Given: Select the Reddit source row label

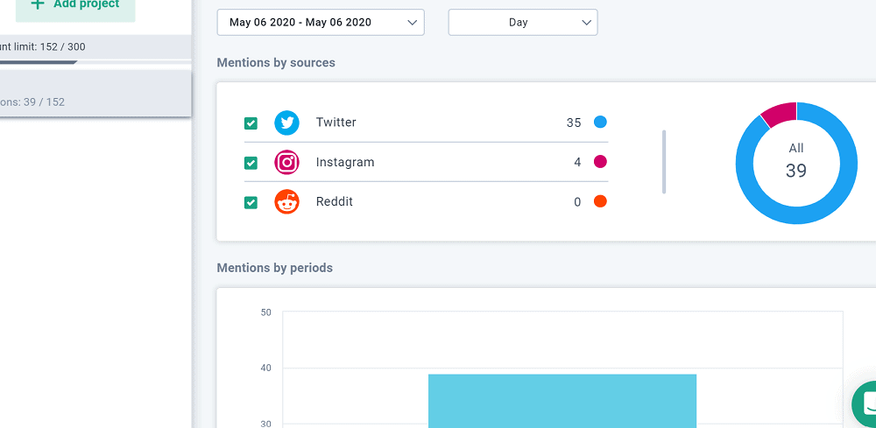Looking at the screenshot, I should 334,201.
